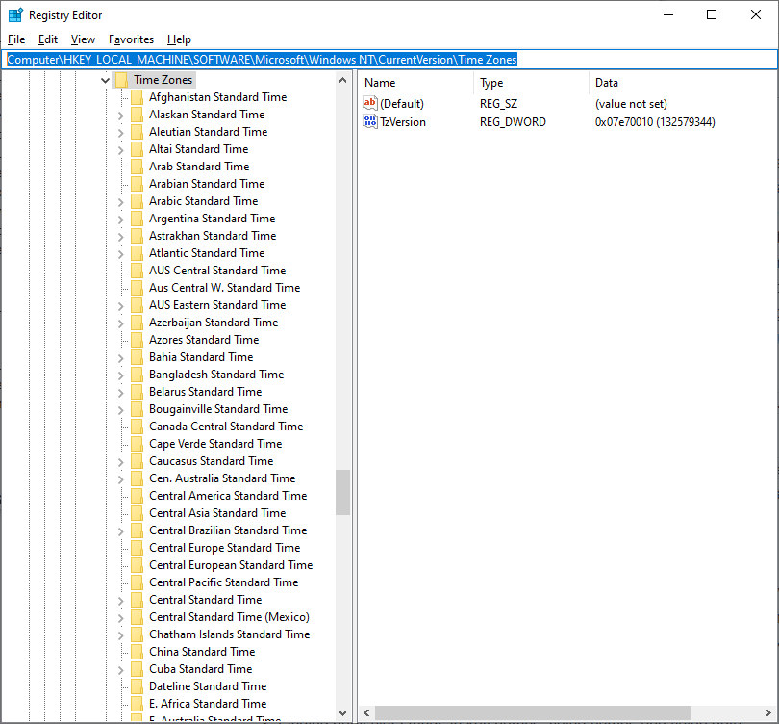This screenshot has height=724, width=779.
Task: Open the File menu
Action: tap(16, 39)
